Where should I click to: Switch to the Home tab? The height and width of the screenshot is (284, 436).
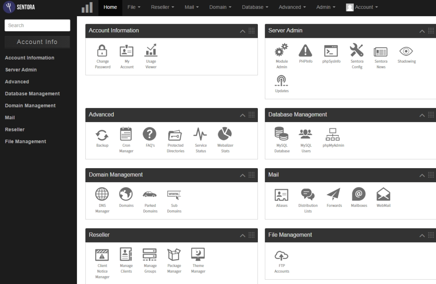point(110,7)
